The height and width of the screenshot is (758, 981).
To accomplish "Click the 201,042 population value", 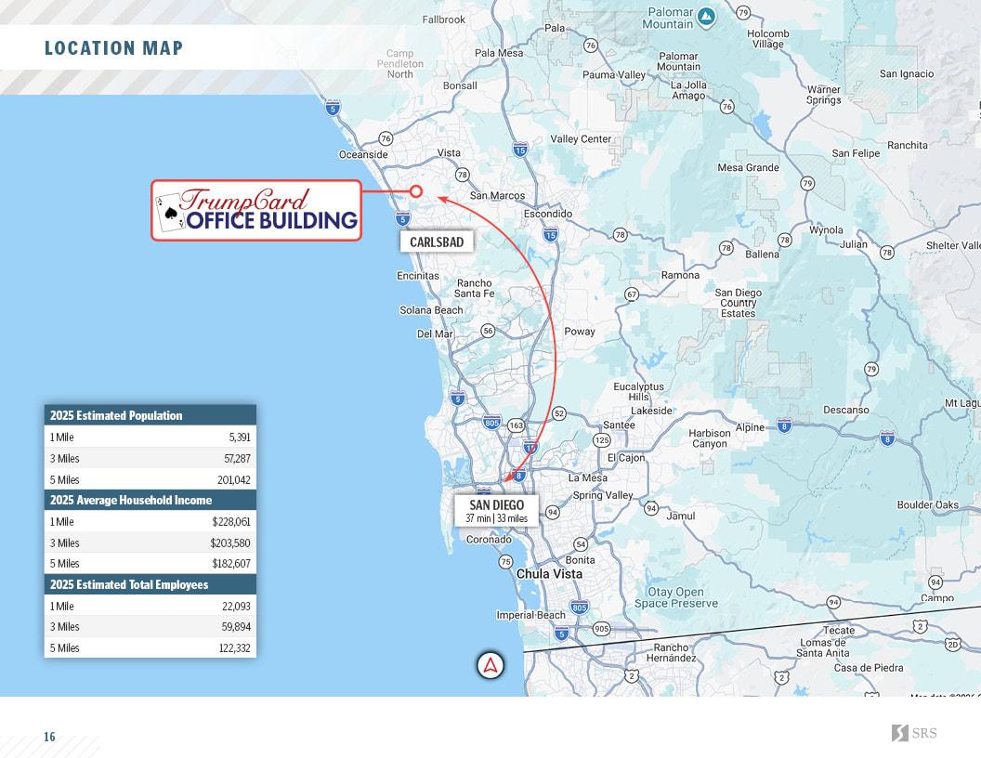I will pos(234,479).
